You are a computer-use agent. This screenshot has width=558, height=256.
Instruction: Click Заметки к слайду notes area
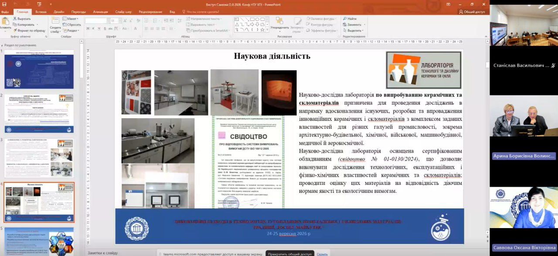(102, 253)
